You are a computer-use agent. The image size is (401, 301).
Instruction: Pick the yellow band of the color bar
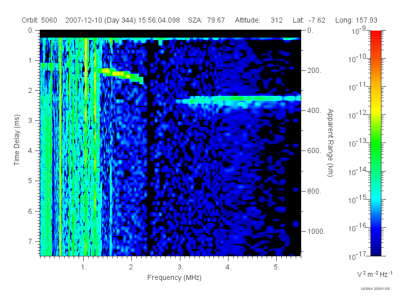[376, 110]
